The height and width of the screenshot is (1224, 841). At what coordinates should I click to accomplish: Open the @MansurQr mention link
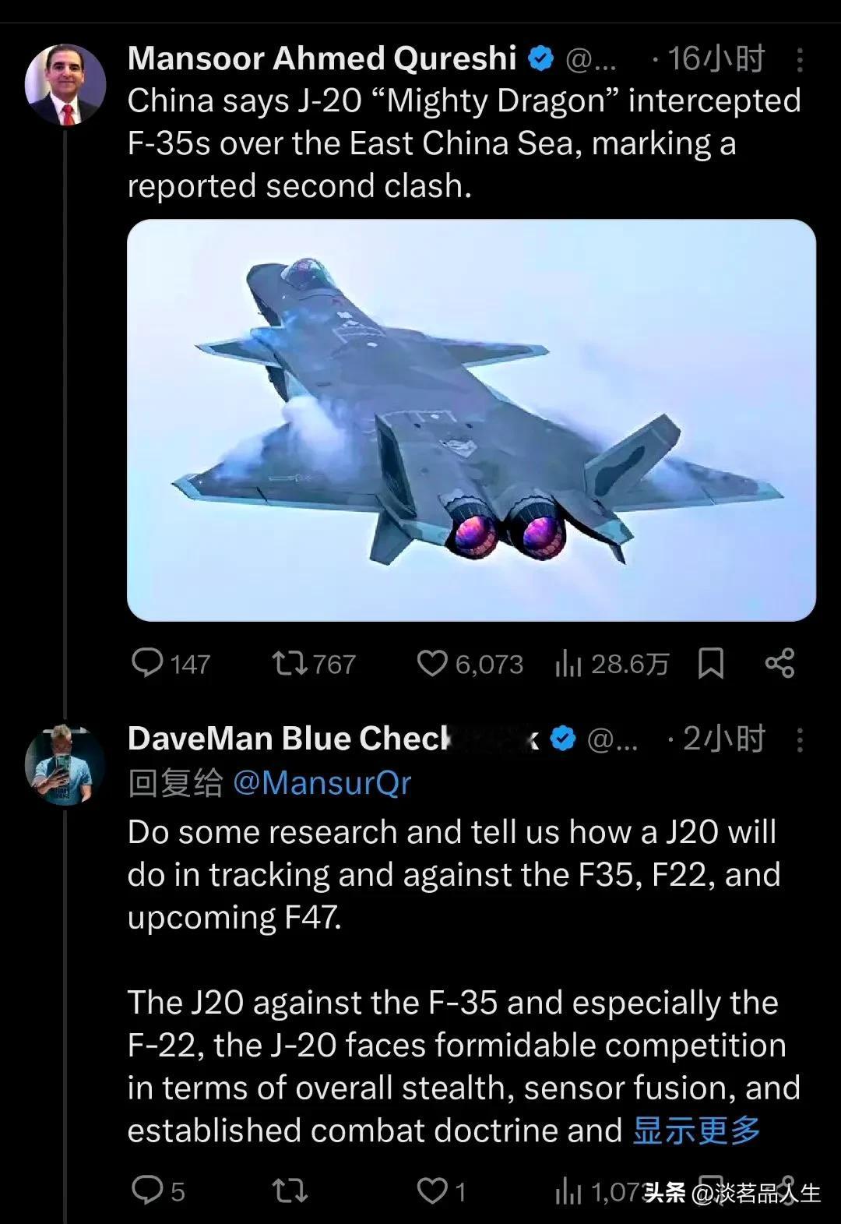[x=322, y=783]
